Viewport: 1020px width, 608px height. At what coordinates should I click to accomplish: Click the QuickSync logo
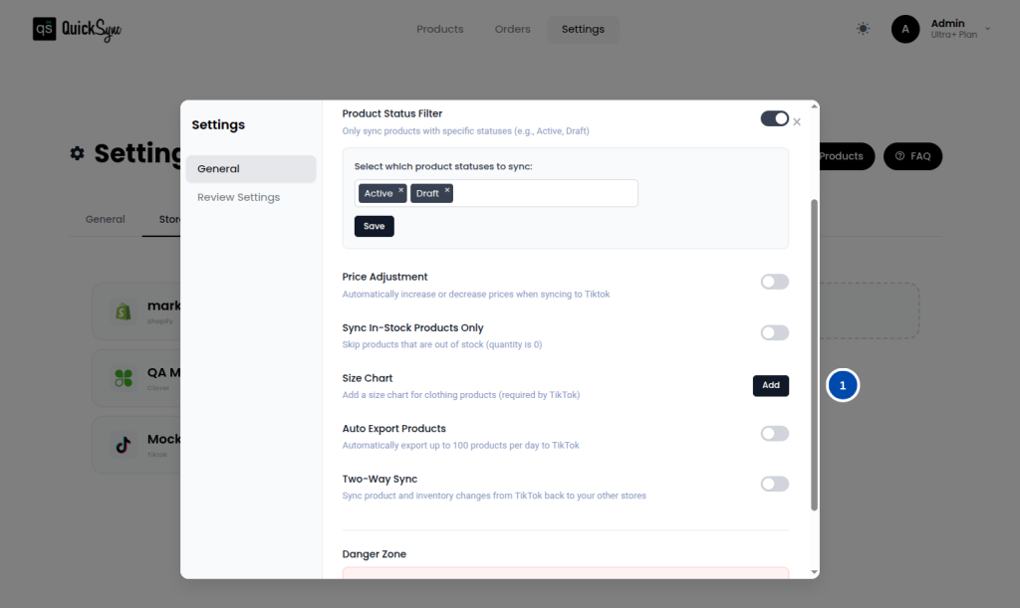coord(77,29)
